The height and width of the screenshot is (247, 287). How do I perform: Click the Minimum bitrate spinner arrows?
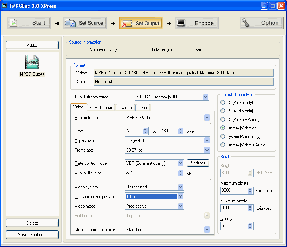point(250,208)
